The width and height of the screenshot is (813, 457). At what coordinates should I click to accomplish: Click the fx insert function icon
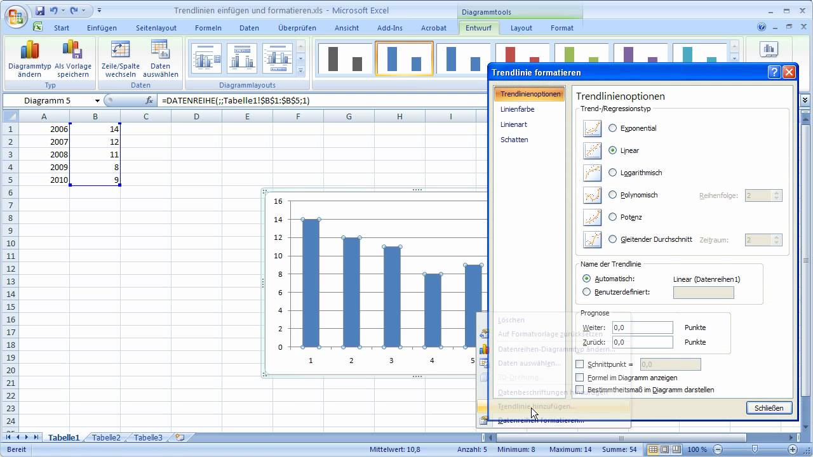point(149,100)
